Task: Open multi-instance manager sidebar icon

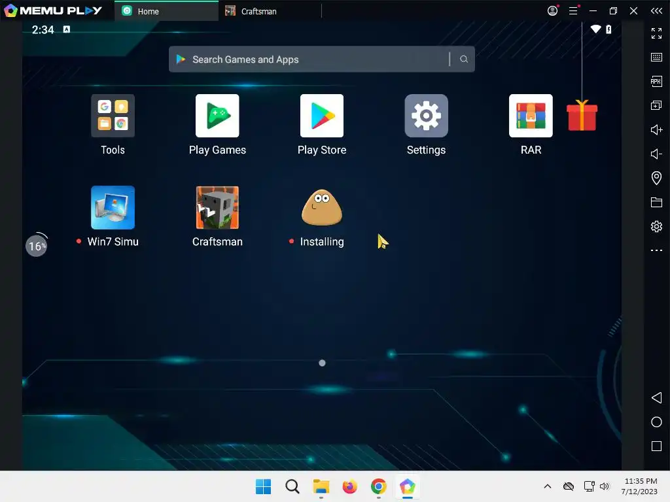Action: pos(656,105)
